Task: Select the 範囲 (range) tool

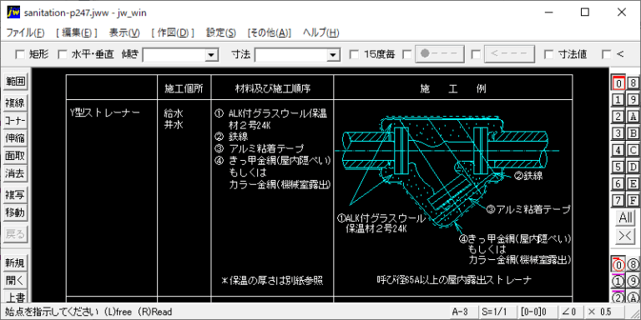Action: pyautogui.click(x=15, y=81)
